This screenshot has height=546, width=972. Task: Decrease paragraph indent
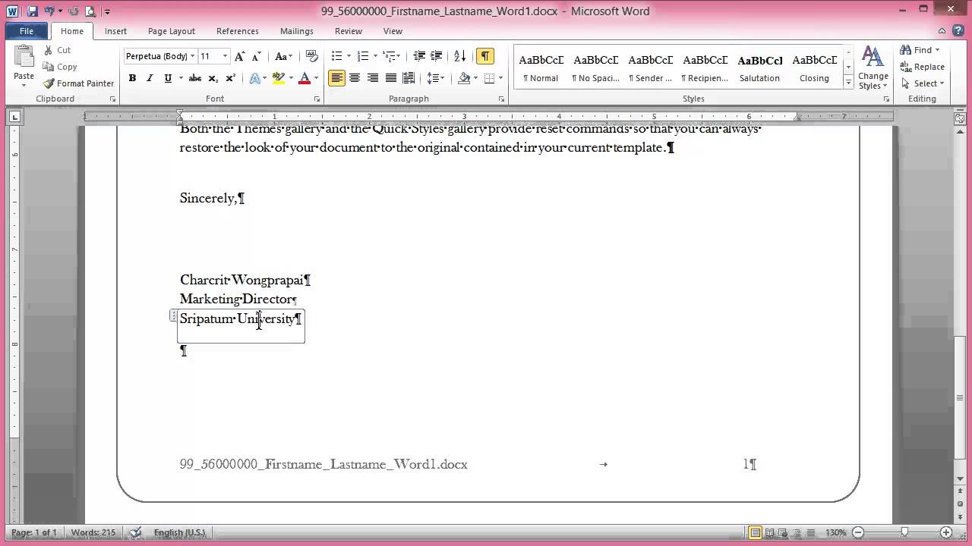[420, 56]
